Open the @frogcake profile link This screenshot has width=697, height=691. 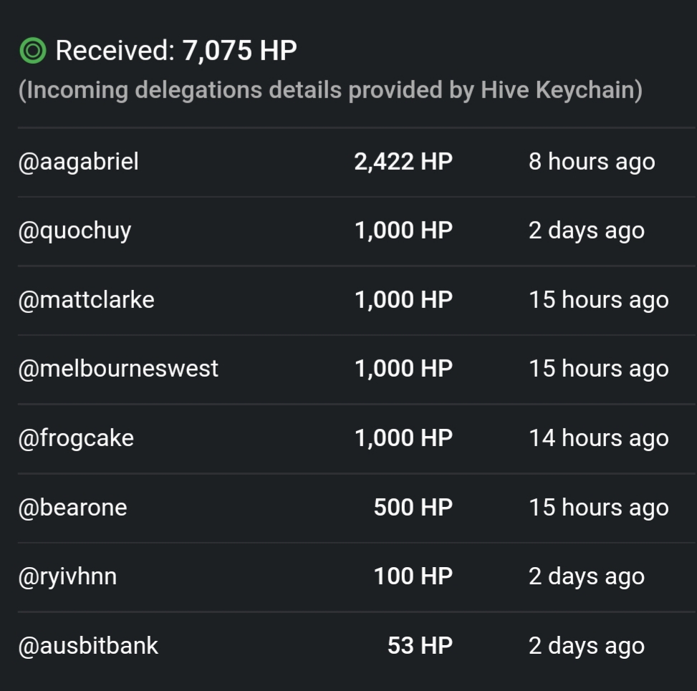click(x=76, y=439)
